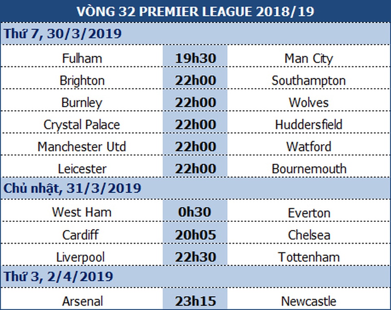Select the Thứ 7, 30/3/2019 date header
This screenshot has height=310, width=391.
(x=63, y=34)
